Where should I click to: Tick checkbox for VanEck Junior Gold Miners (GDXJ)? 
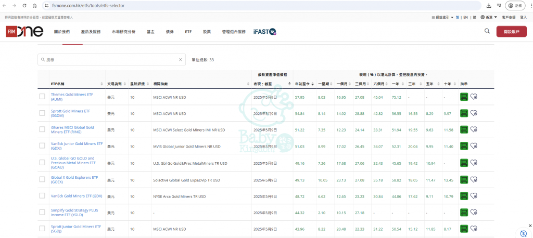coord(42,146)
